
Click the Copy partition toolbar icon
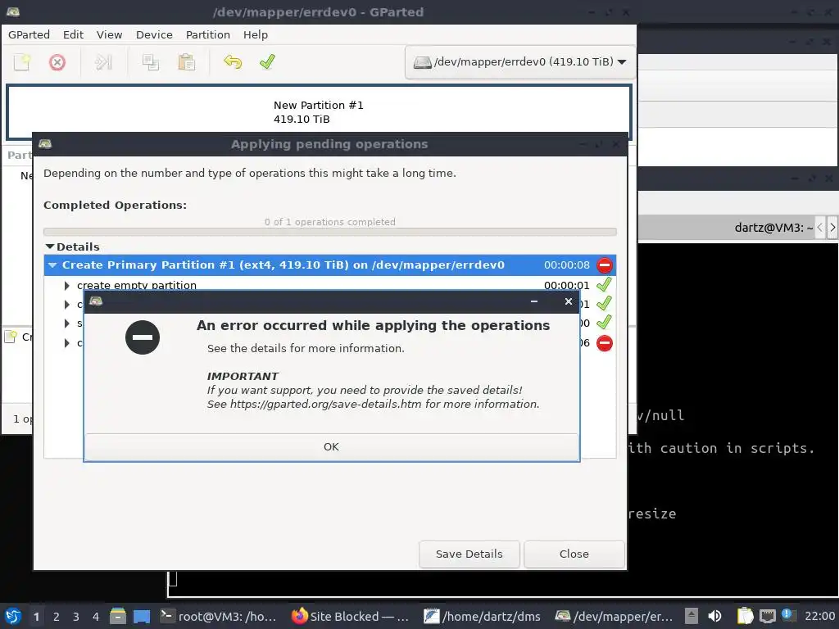pyautogui.click(x=151, y=62)
